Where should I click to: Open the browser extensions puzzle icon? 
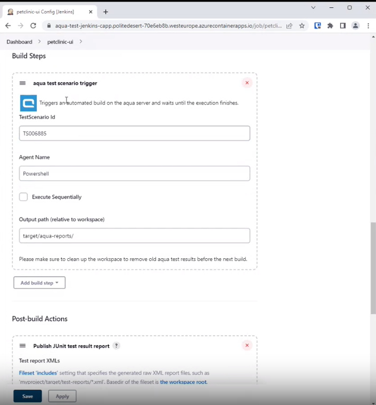pyautogui.click(x=330, y=25)
